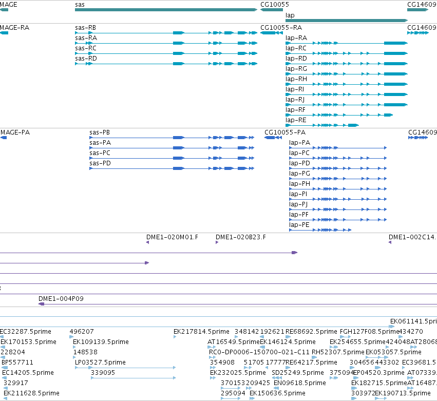The image size is (437, 401).
Task: Click the lap-PE protein label
Action: tap(299, 225)
